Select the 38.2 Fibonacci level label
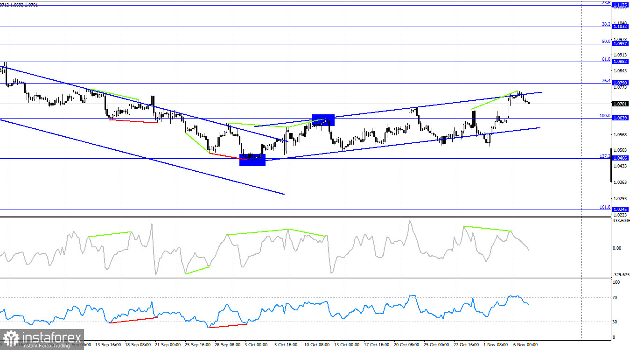 point(606,24)
